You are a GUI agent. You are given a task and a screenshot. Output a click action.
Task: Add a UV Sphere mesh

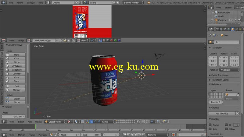pos(15,66)
